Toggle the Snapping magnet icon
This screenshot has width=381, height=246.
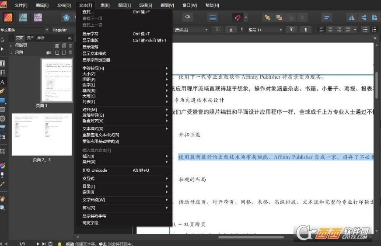point(238,17)
